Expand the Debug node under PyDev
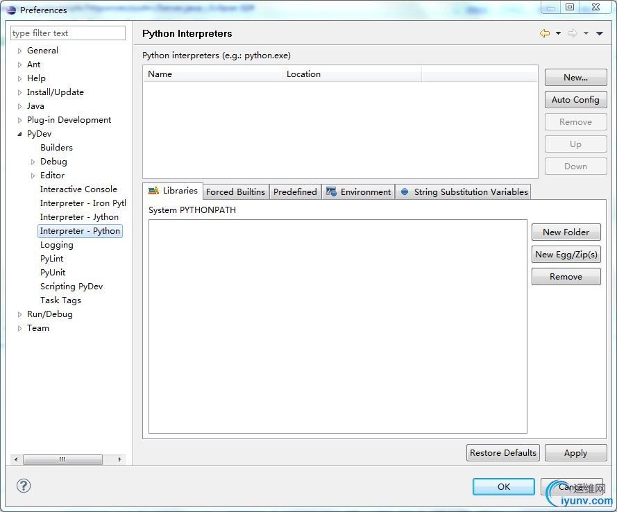The height and width of the screenshot is (512, 617). click(33, 162)
